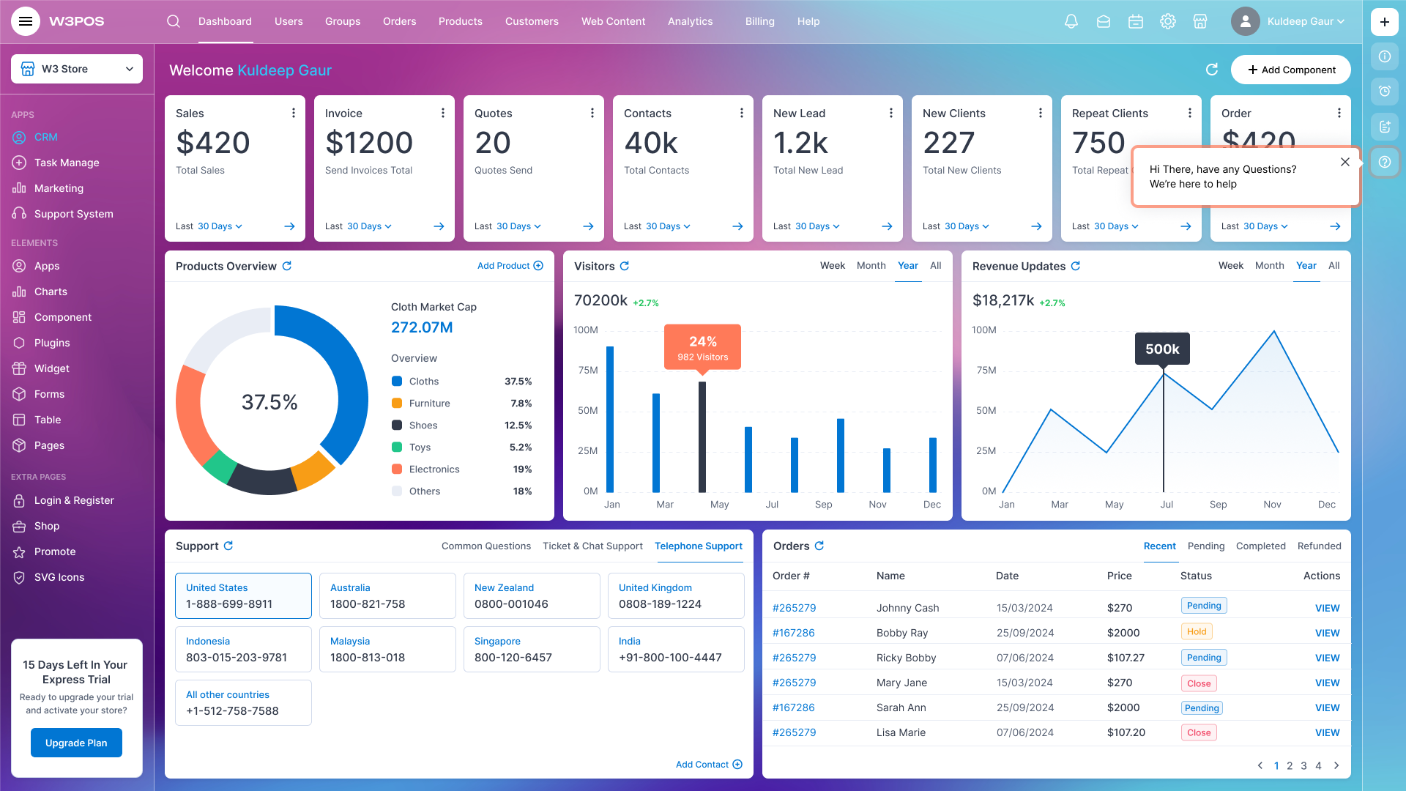Screen dimensions: 1406x791
Task: Click the Upgrade Plan button
Action: (x=76, y=742)
